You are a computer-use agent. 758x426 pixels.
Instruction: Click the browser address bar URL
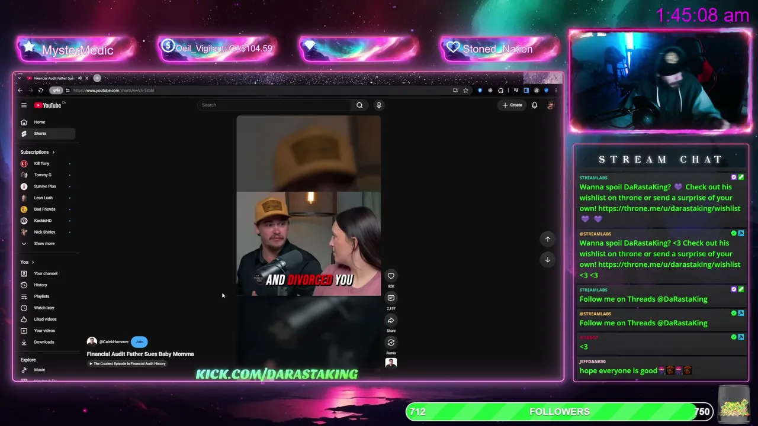[x=114, y=91]
